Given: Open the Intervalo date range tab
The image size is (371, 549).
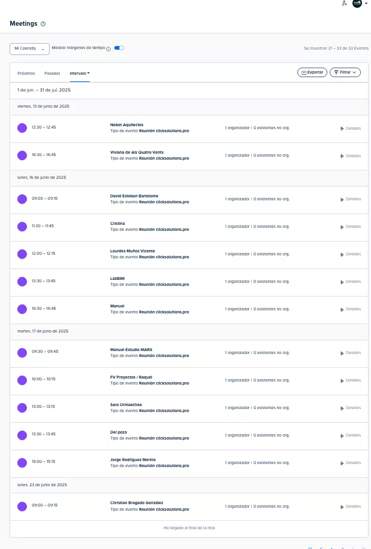Looking at the screenshot, I should coord(80,73).
